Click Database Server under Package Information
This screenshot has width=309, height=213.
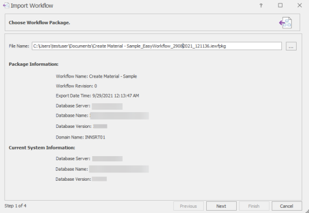tap(89, 106)
